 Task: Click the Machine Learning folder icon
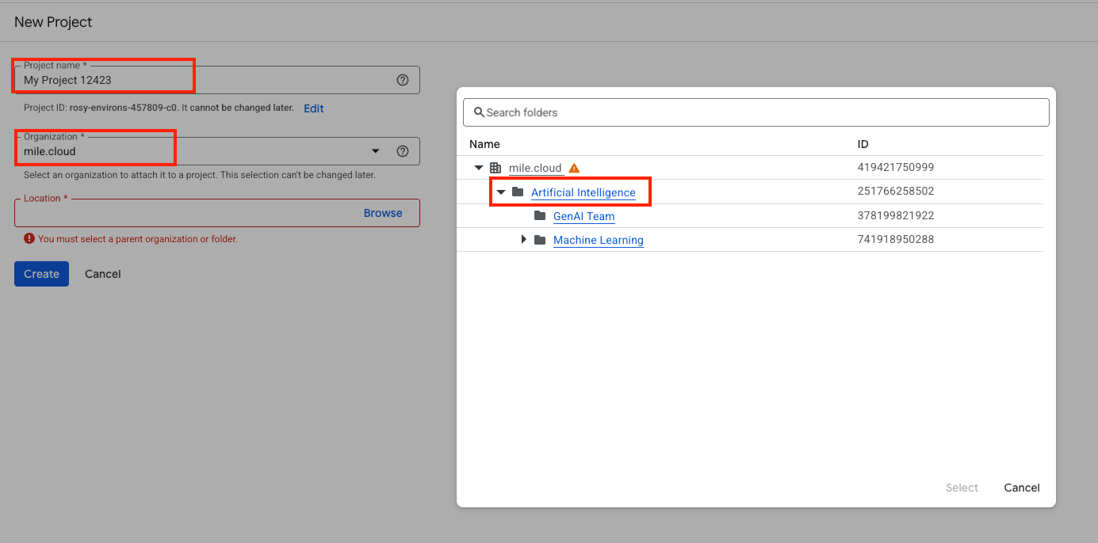(540, 240)
